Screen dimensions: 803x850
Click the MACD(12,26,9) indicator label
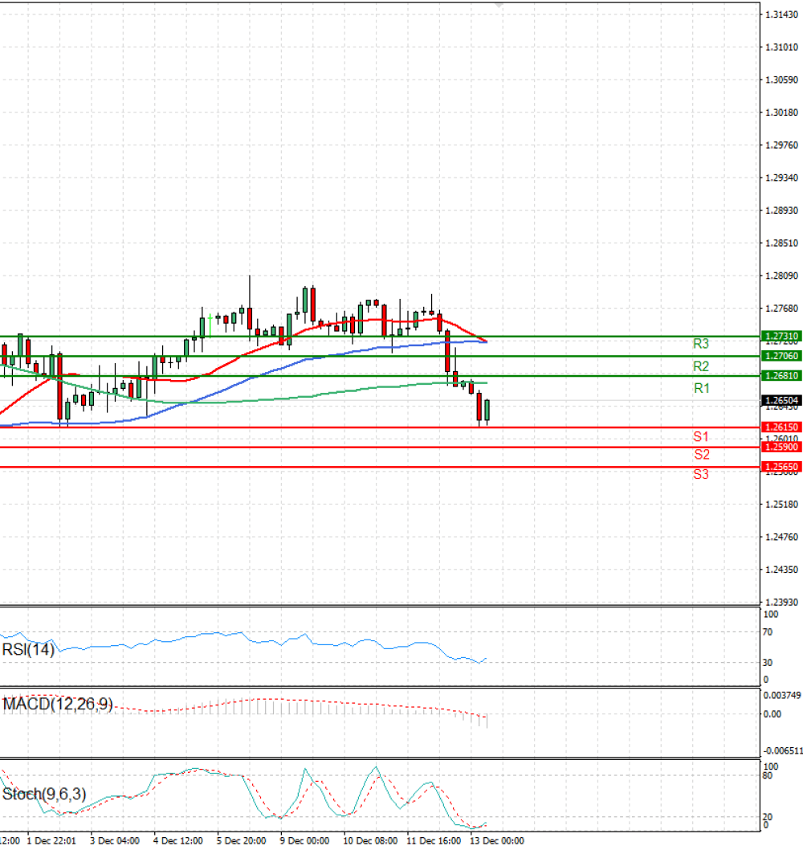pyautogui.click(x=58, y=704)
